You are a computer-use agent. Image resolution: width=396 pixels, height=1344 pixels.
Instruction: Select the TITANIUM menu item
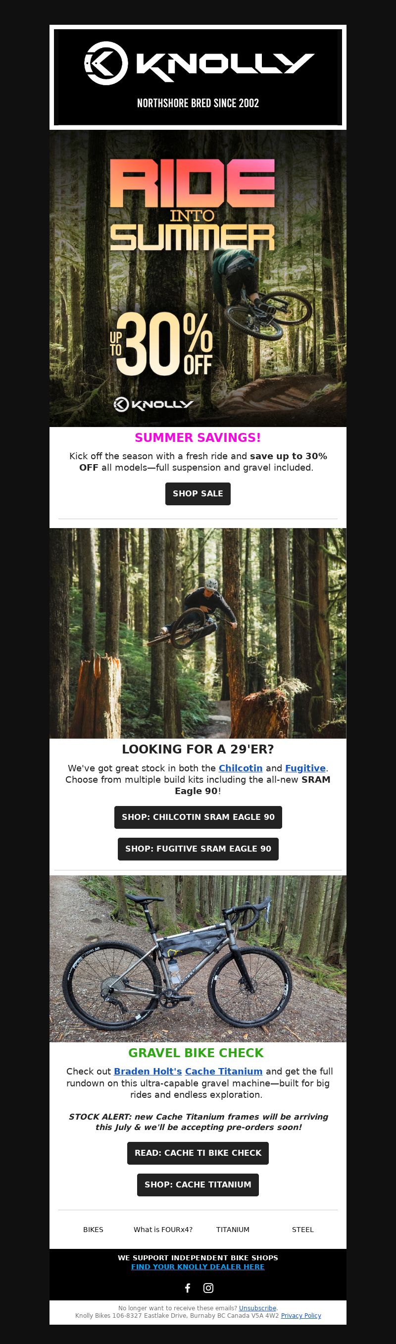(x=233, y=1230)
